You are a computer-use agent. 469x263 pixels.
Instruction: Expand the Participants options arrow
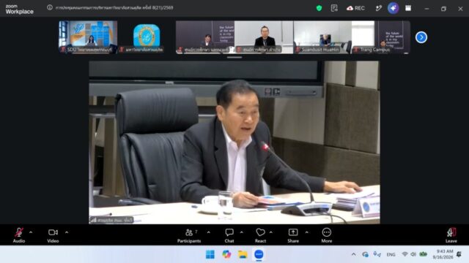(208, 232)
